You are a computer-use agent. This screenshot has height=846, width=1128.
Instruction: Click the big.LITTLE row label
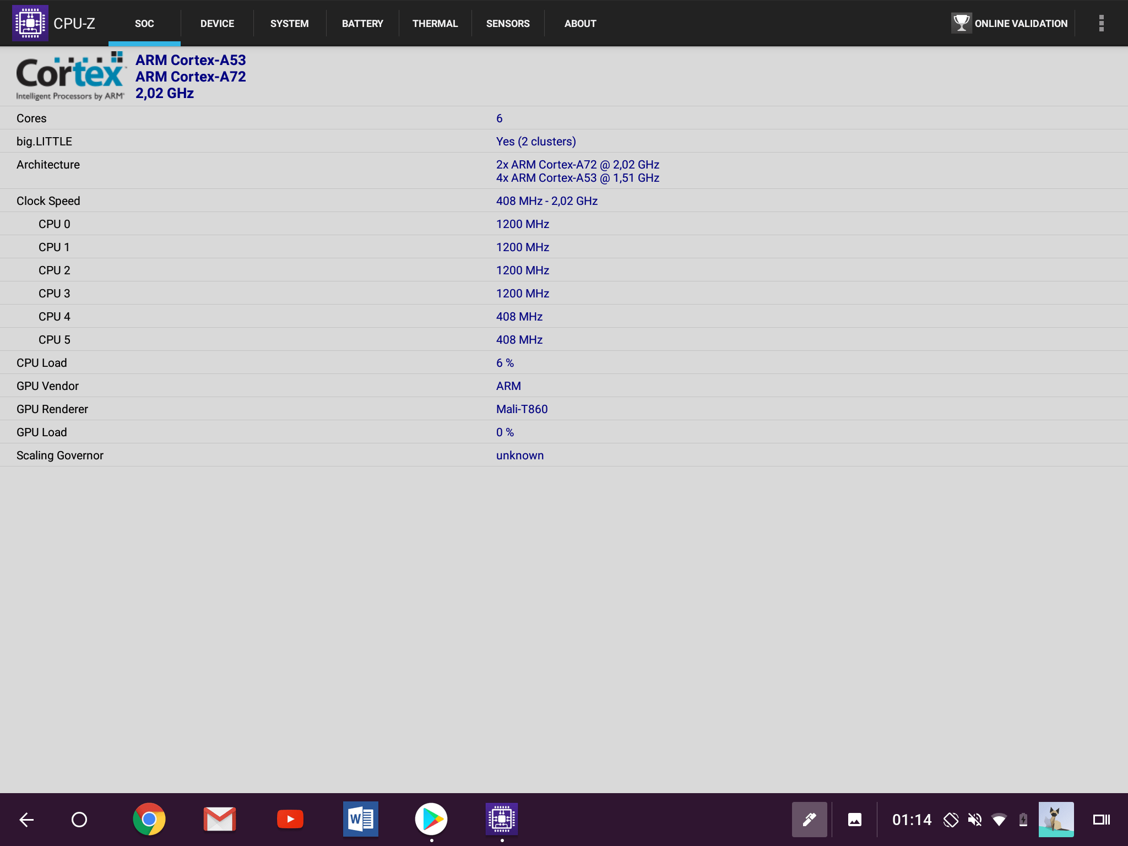44,142
